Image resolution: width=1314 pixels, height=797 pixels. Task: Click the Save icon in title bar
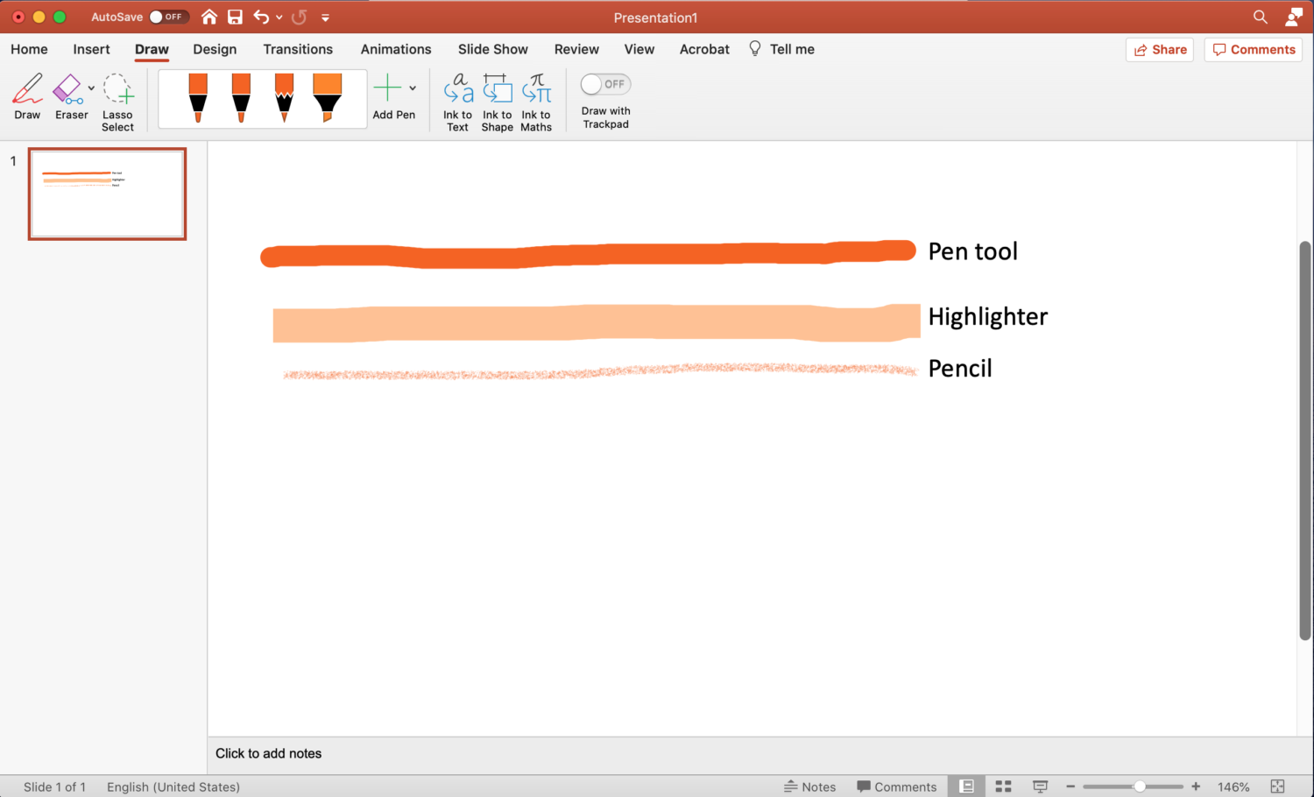pyautogui.click(x=235, y=17)
